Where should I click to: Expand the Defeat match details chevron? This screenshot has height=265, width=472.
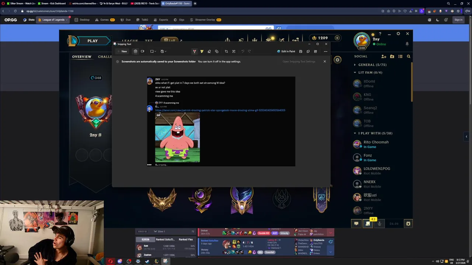331,233
